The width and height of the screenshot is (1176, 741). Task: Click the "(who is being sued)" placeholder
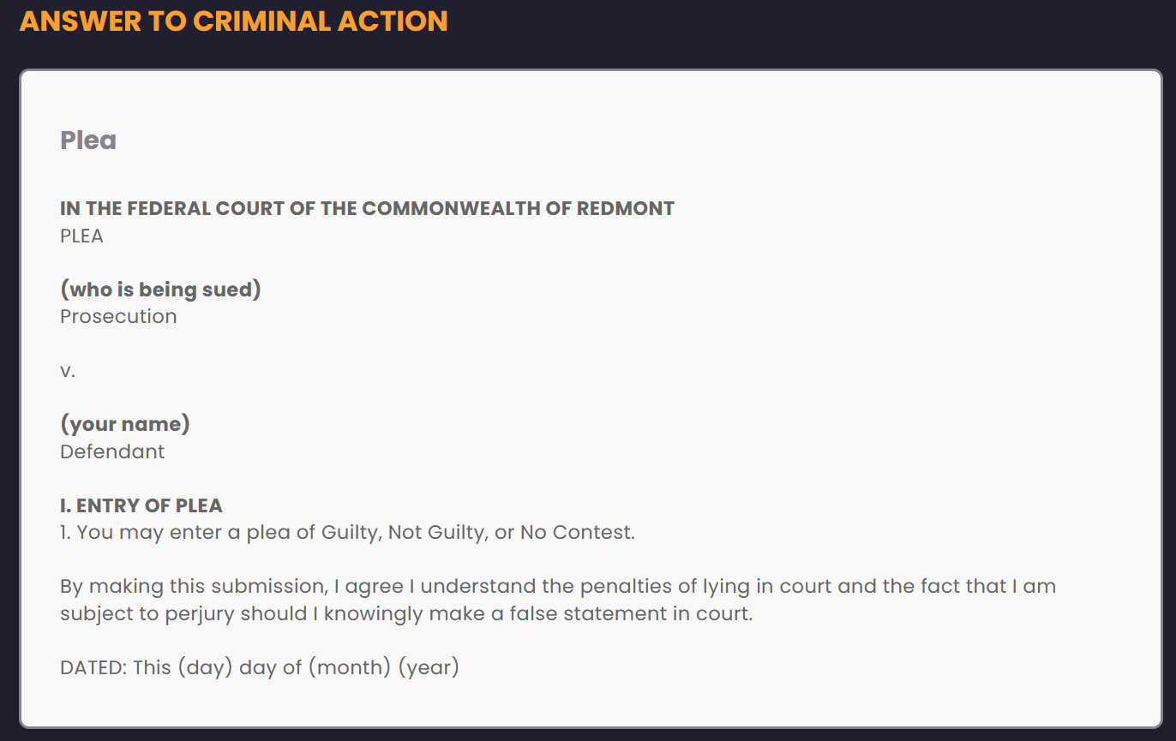click(x=160, y=290)
